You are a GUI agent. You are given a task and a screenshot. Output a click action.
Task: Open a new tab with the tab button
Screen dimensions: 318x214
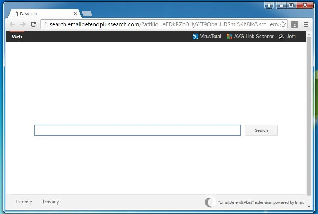click(87, 14)
